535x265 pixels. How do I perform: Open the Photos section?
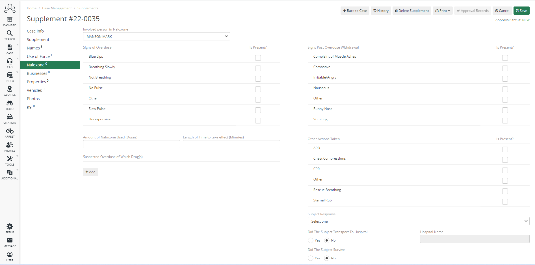click(x=33, y=99)
